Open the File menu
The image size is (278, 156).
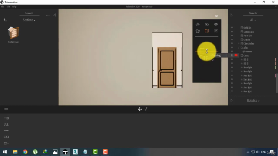[x=3, y=6]
